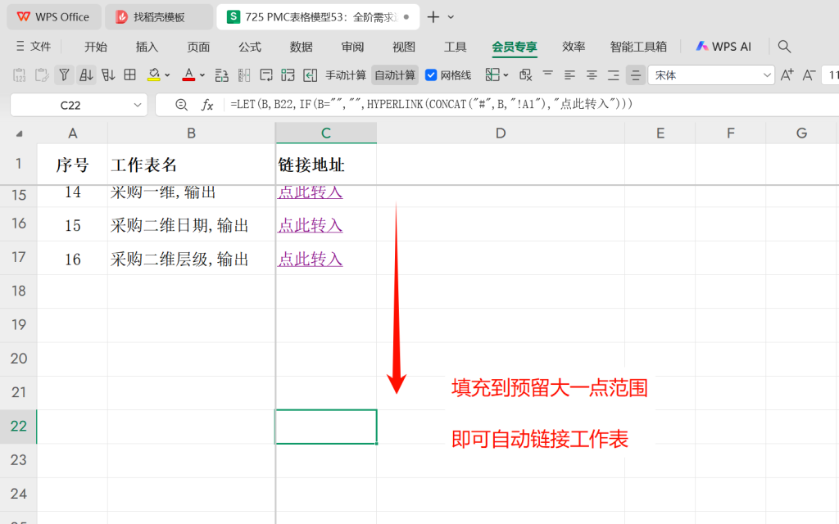Screen dimensions: 839x524
Task: Click the split columns toolbar icon
Action: tap(244, 75)
